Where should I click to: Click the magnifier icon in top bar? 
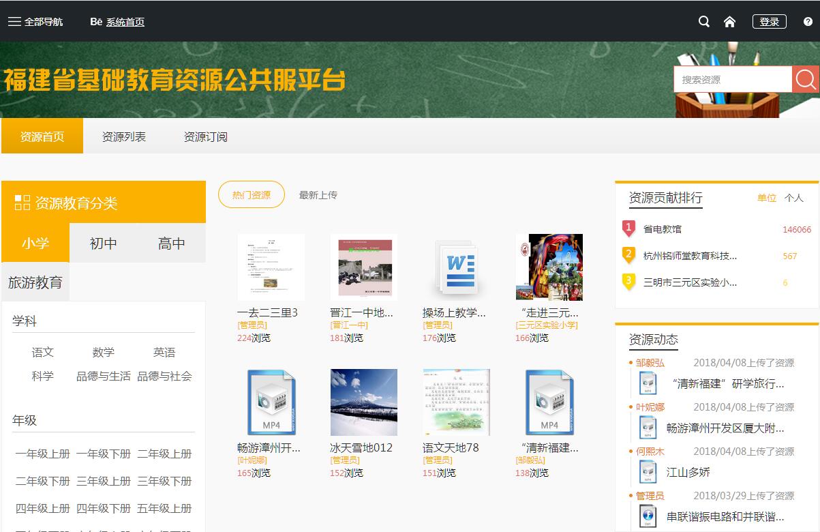[x=704, y=22]
